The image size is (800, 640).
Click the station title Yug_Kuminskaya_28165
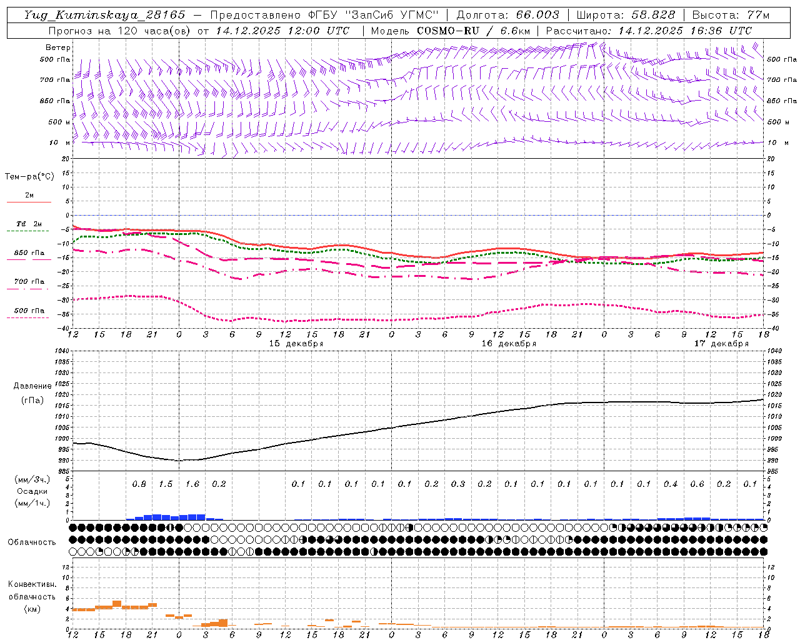pyautogui.click(x=104, y=15)
